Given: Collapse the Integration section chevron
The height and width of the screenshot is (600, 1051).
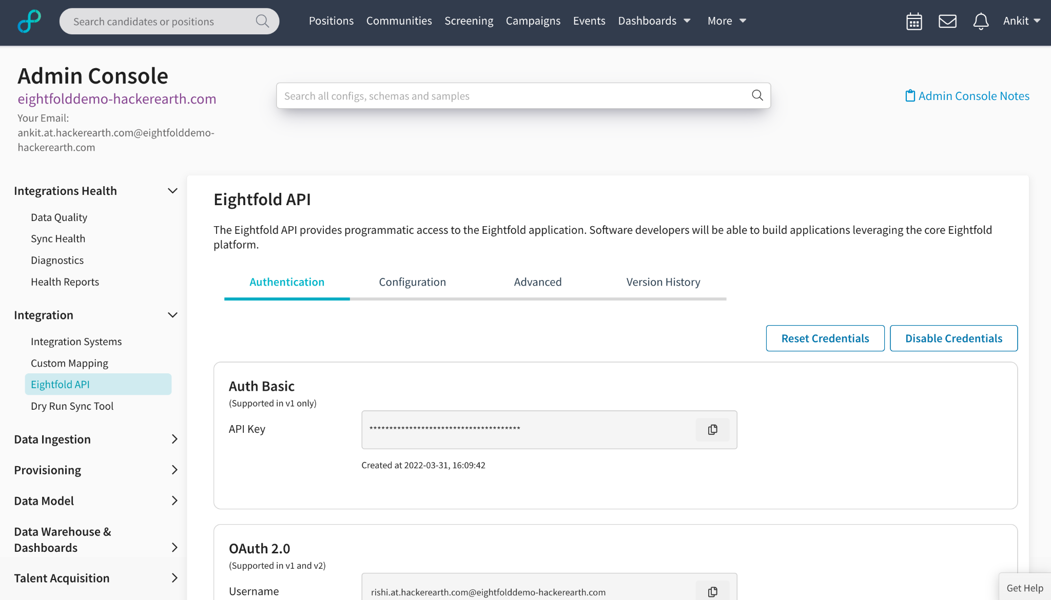Looking at the screenshot, I should [x=173, y=315].
